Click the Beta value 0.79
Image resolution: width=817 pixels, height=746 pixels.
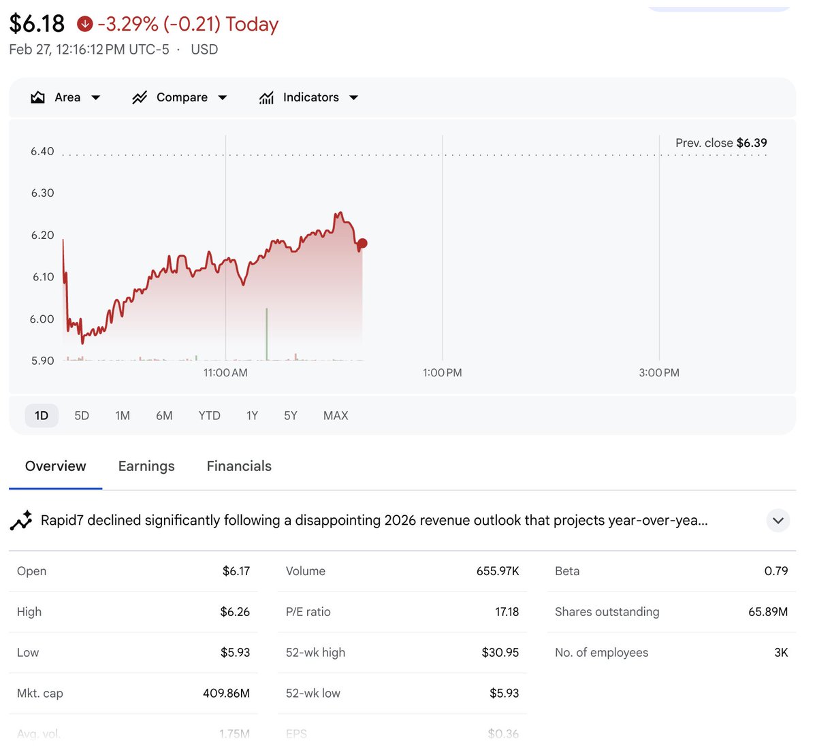point(776,571)
